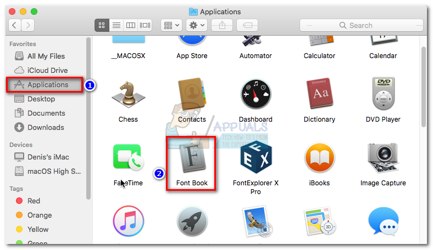The height and width of the screenshot is (250, 433).
Task: Open the iBooks app
Action: click(319, 158)
